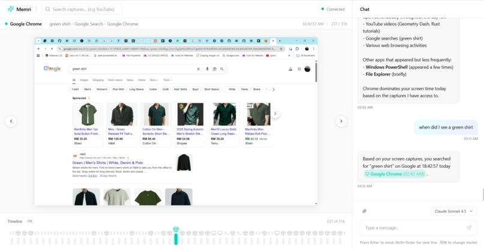The image size is (484, 250).
Task: Toggle the Men's filter chip
Action: point(88,90)
